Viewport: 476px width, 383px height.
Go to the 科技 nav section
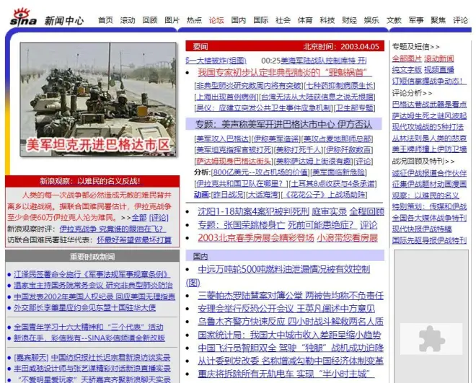click(327, 20)
